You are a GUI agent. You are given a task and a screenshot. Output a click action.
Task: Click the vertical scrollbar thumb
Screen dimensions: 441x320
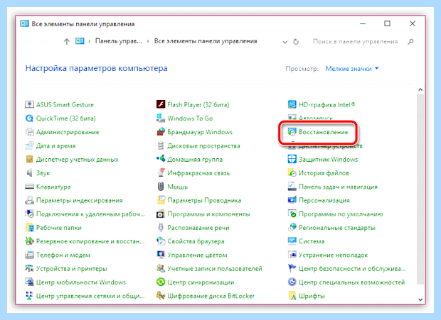420,189
